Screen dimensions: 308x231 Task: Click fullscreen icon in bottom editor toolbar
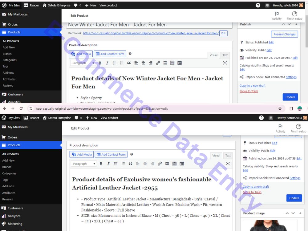228,164
